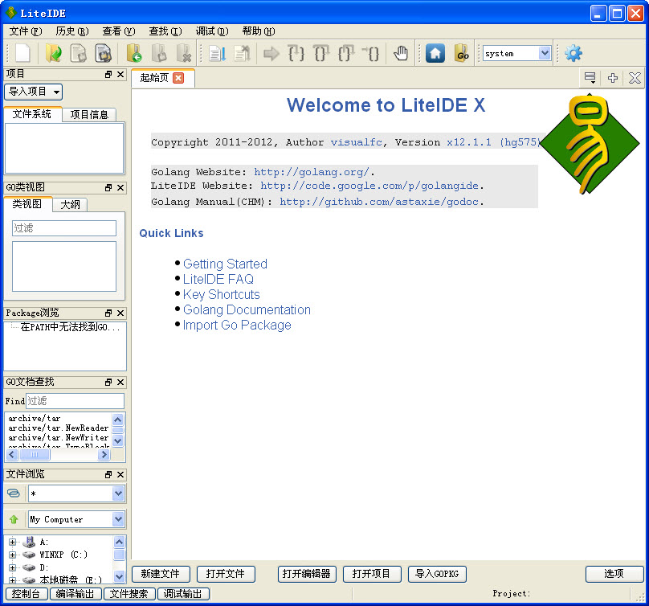The height and width of the screenshot is (606, 649).
Task: Click the debug Step Into braces icon
Action: click(x=296, y=53)
